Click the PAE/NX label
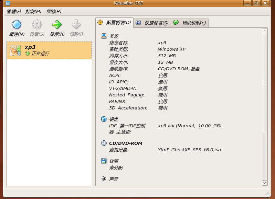Viewport: 275px width, 199px height. pos(118,102)
